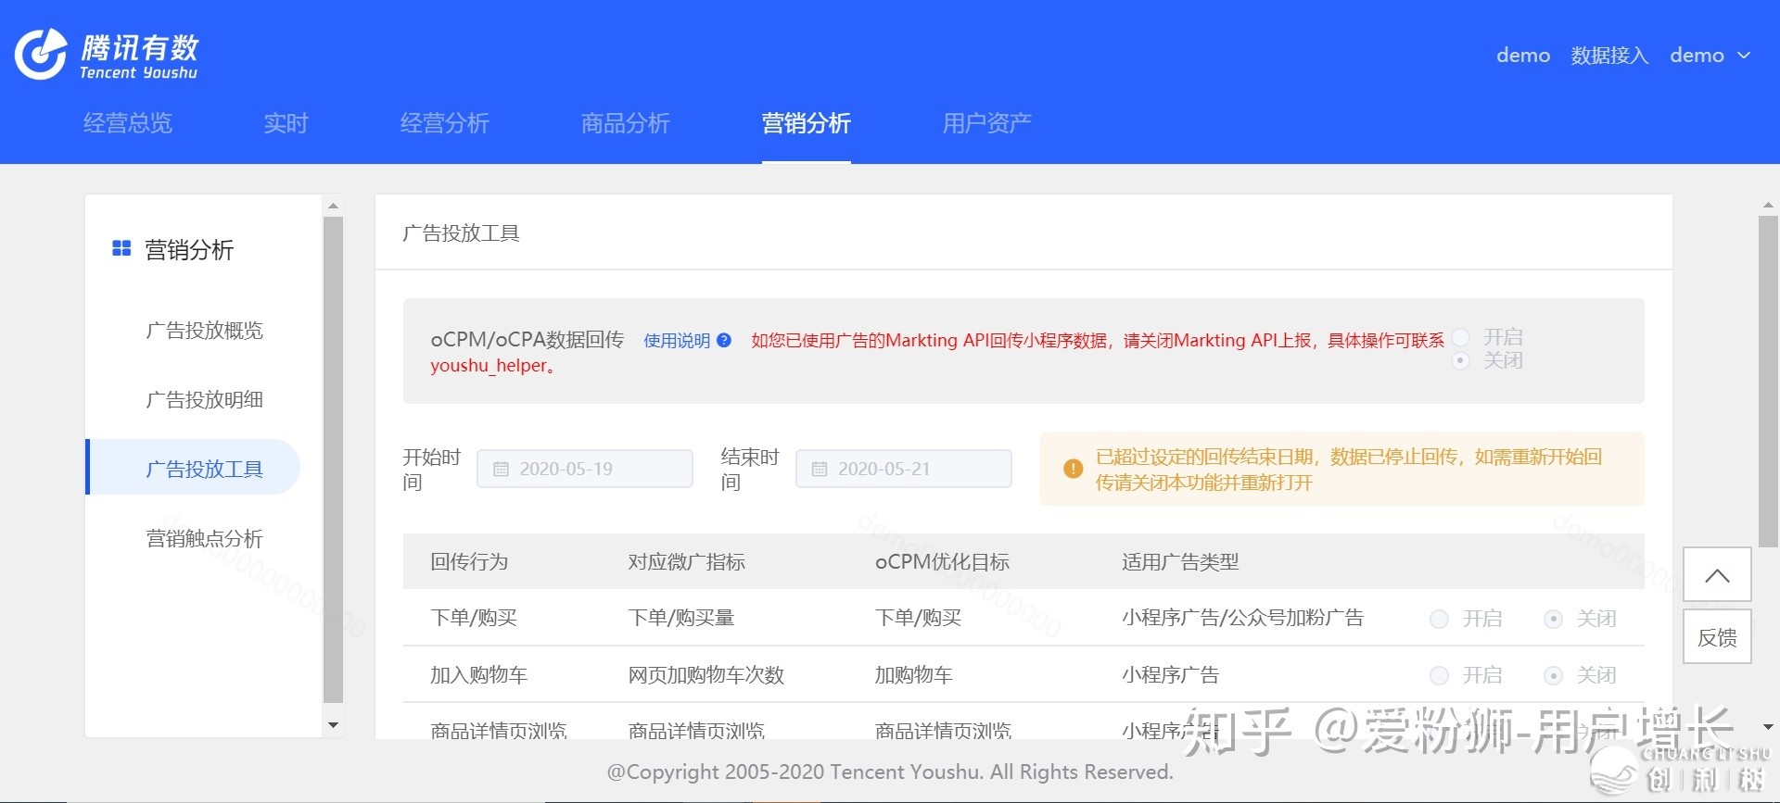Screen dimensions: 1780x803
Task: Click the 反馈 feedback button
Action: tap(1717, 637)
